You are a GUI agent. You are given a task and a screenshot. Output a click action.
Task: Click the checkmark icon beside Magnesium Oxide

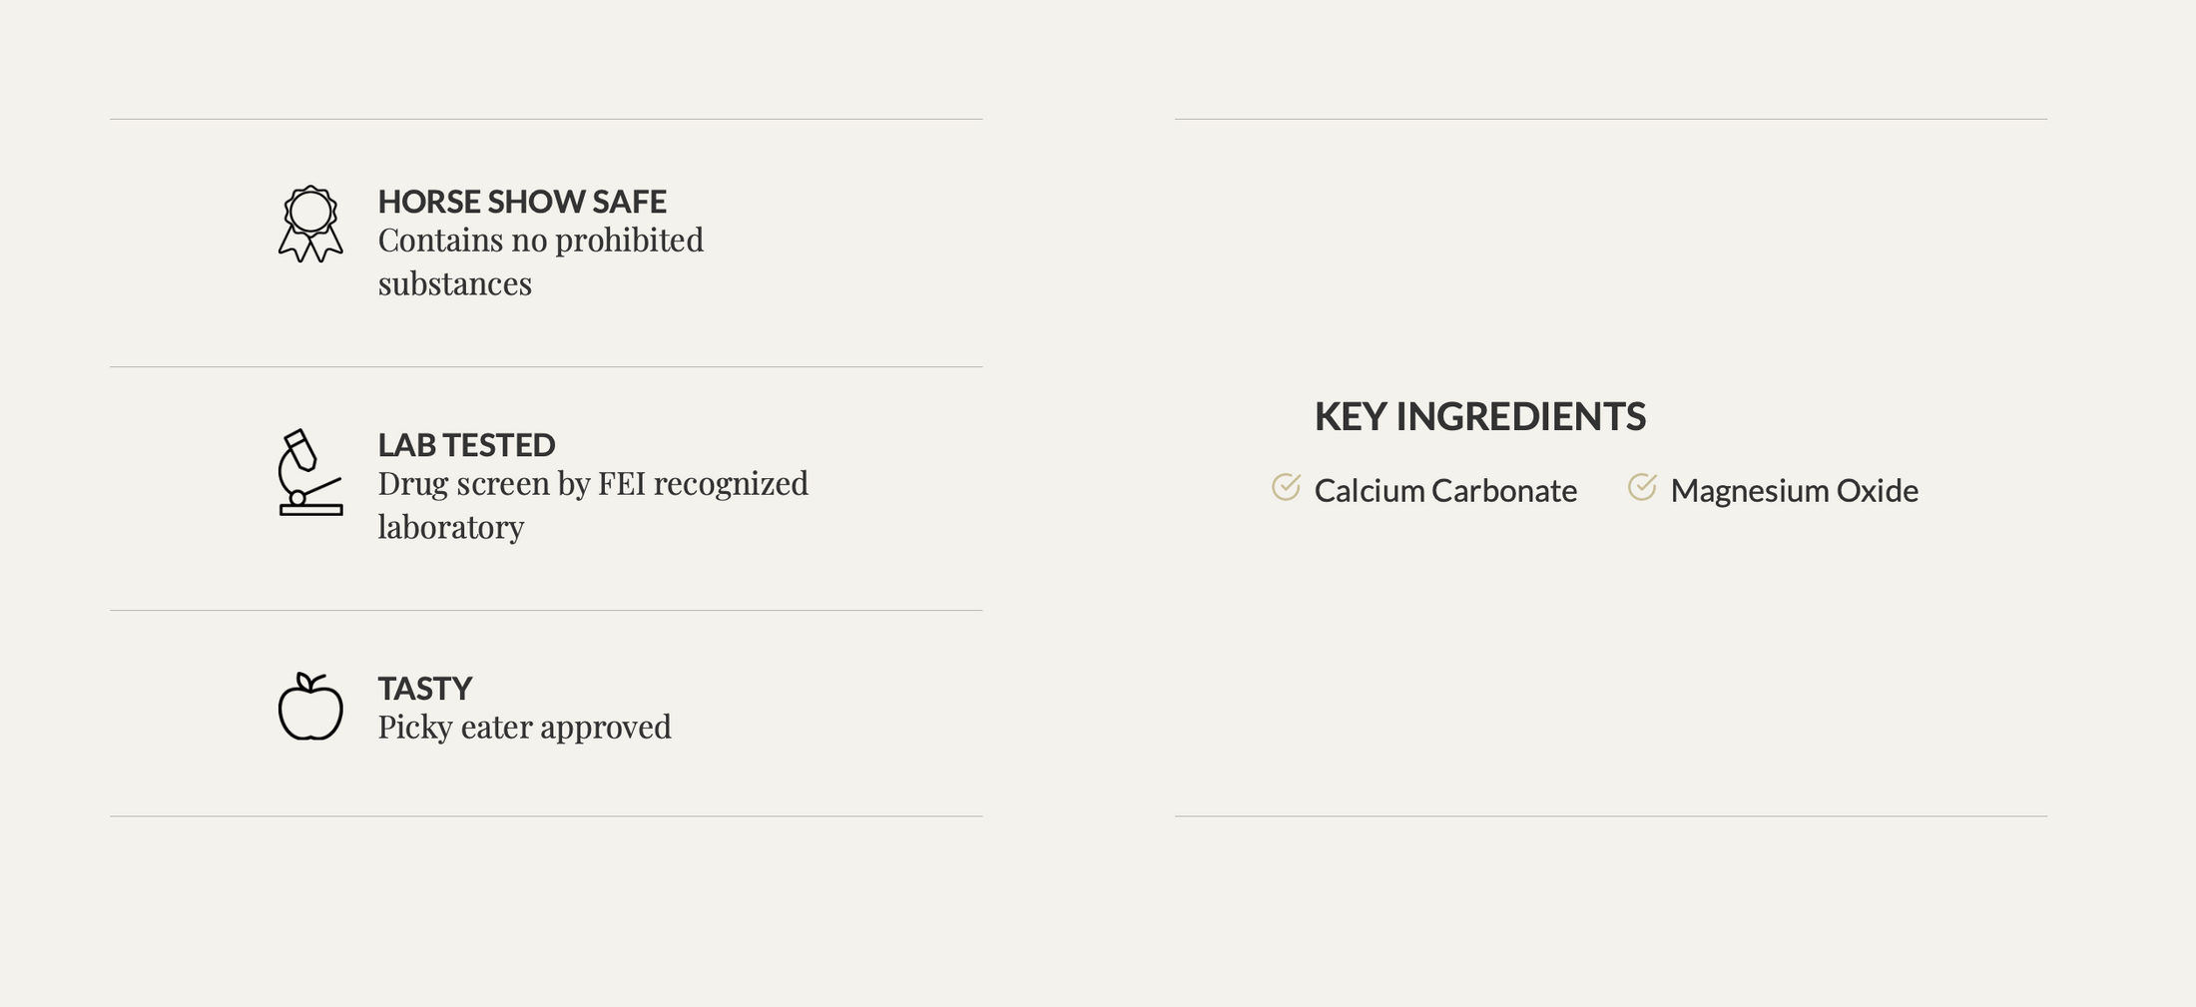[x=1642, y=487]
